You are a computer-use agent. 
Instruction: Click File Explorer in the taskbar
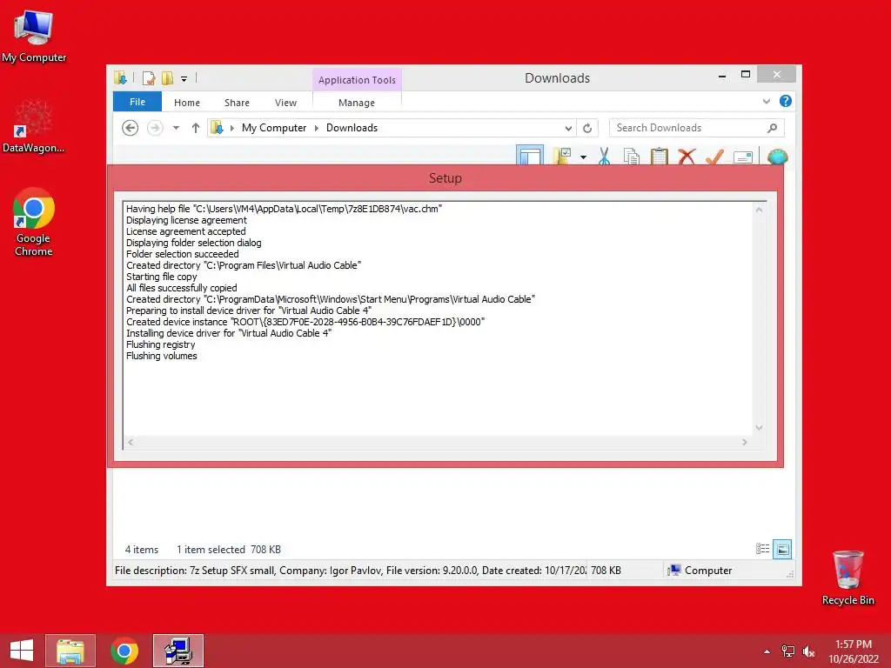(x=70, y=651)
